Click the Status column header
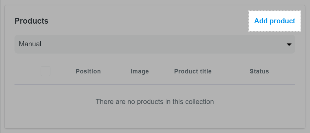 (x=259, y=71)
